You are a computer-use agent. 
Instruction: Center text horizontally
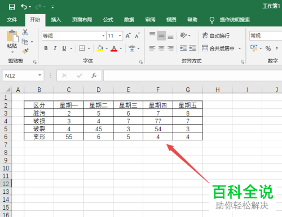161,48
